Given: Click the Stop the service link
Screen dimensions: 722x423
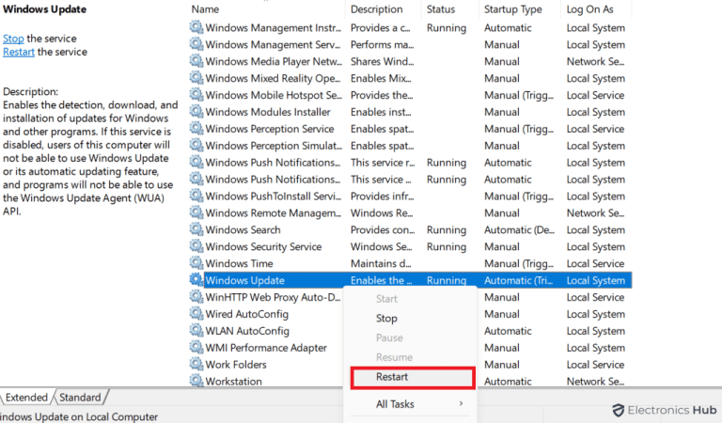Looking at the screenshot, I should 13,39.
